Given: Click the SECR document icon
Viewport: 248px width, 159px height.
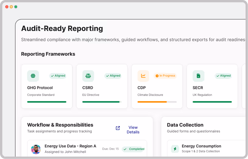Looking at the screenshot, I should click(x=198, y=76).
